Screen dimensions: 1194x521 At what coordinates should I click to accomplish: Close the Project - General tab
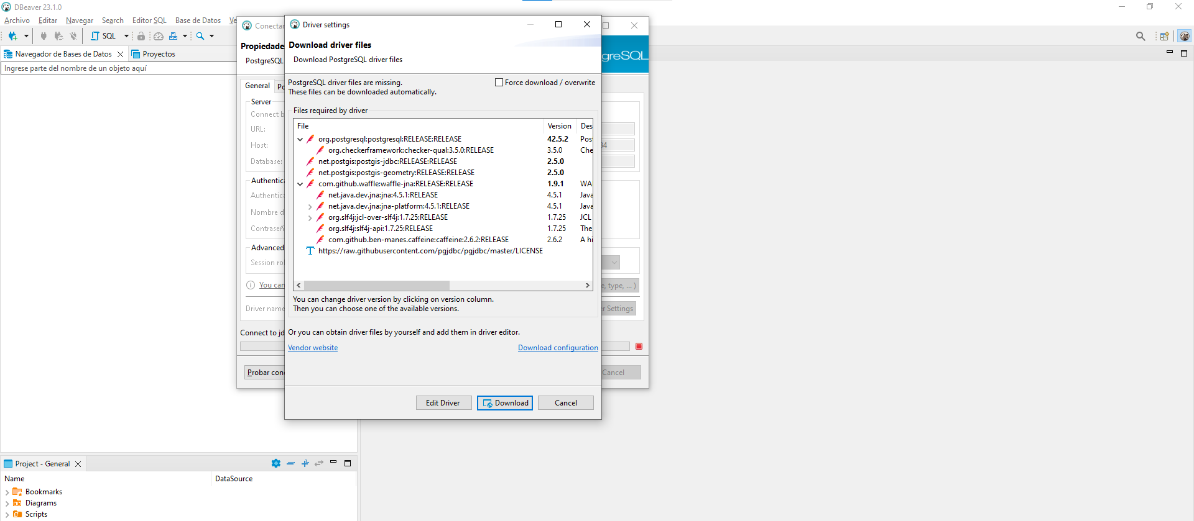(x=78, y=464)
